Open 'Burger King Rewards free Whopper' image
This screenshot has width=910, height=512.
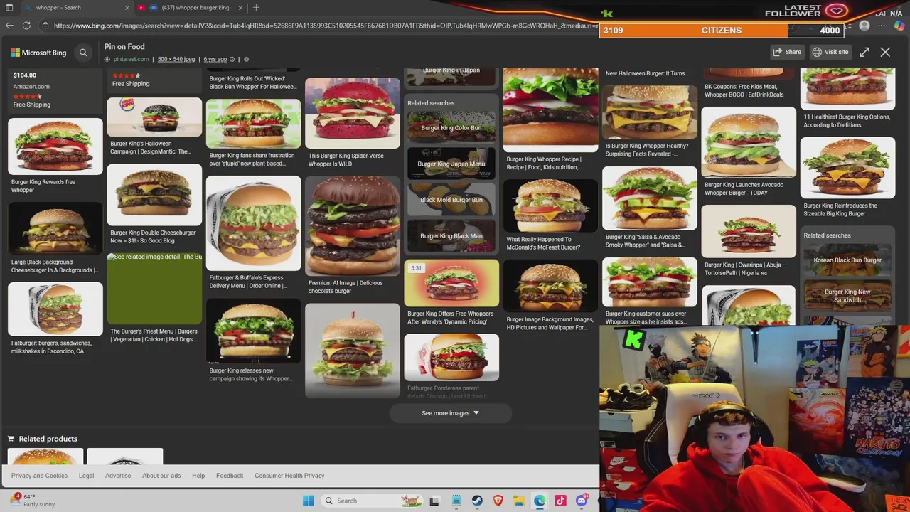55,146
